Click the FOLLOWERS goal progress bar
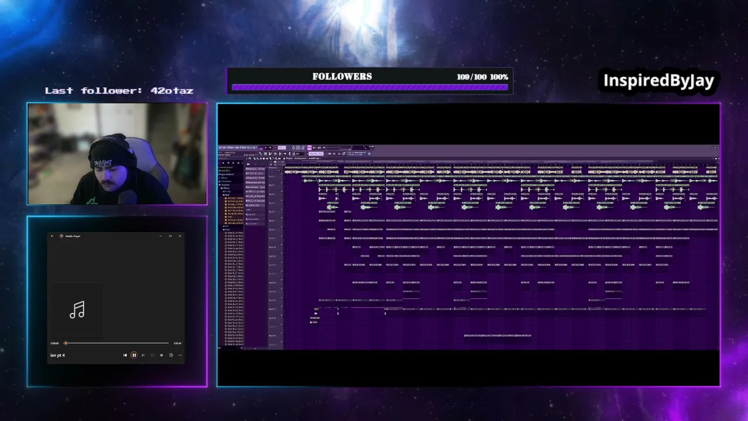 coord(369,87)
